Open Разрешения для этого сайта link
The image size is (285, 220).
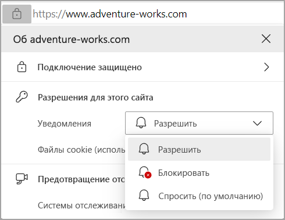(95, 98)
